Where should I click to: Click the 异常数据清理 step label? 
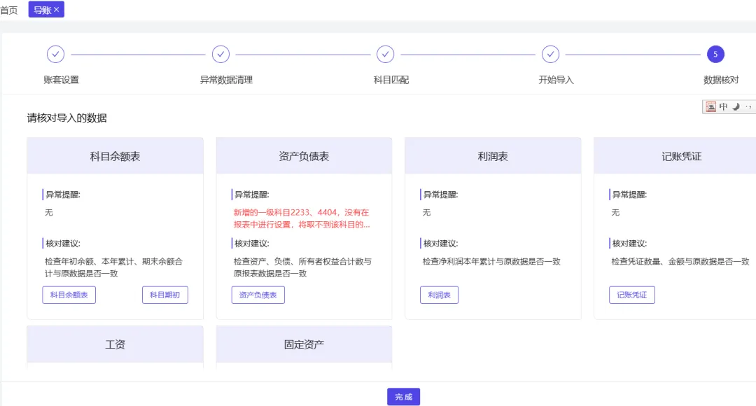(226, 80)
